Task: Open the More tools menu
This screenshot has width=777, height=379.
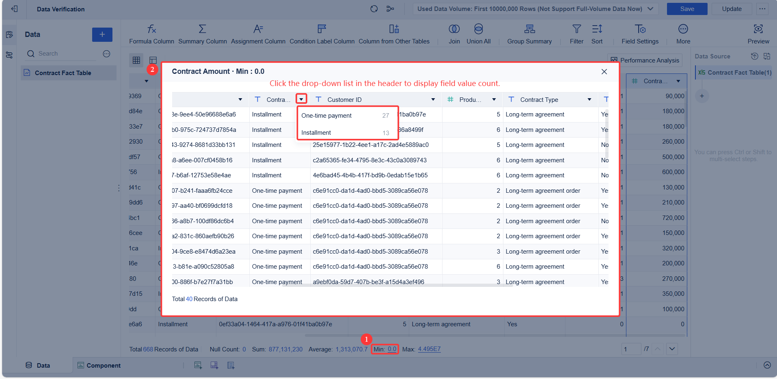Action: pyautogui.click(x=683, y=34)
